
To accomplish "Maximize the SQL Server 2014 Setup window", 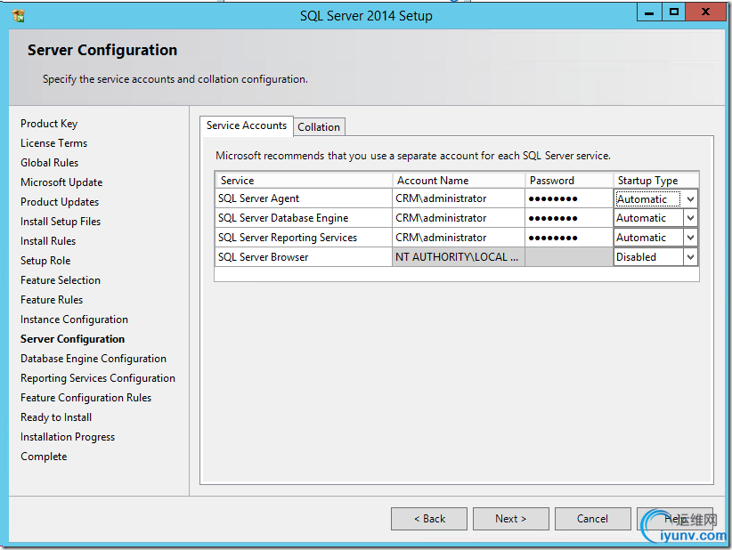I will pyautogui.click(x=673, y=12).
